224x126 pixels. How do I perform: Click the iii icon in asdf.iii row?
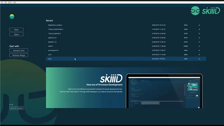(199, 46)
